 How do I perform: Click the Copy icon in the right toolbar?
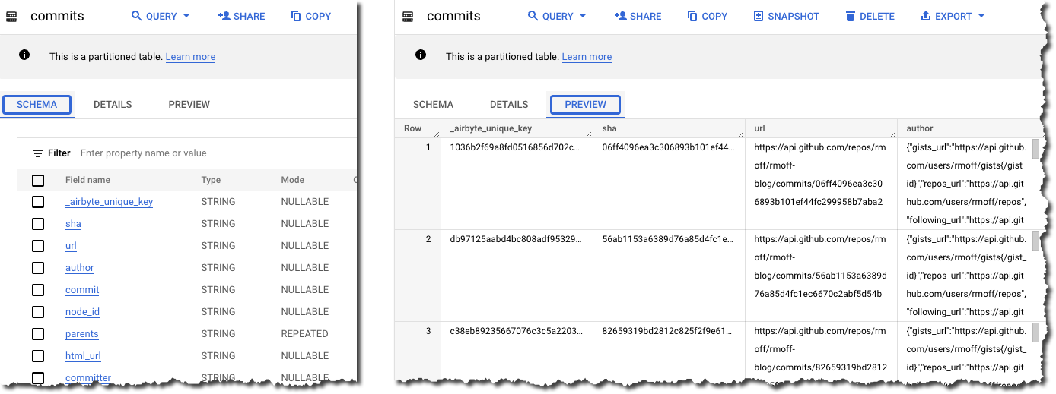click(692, 16)
